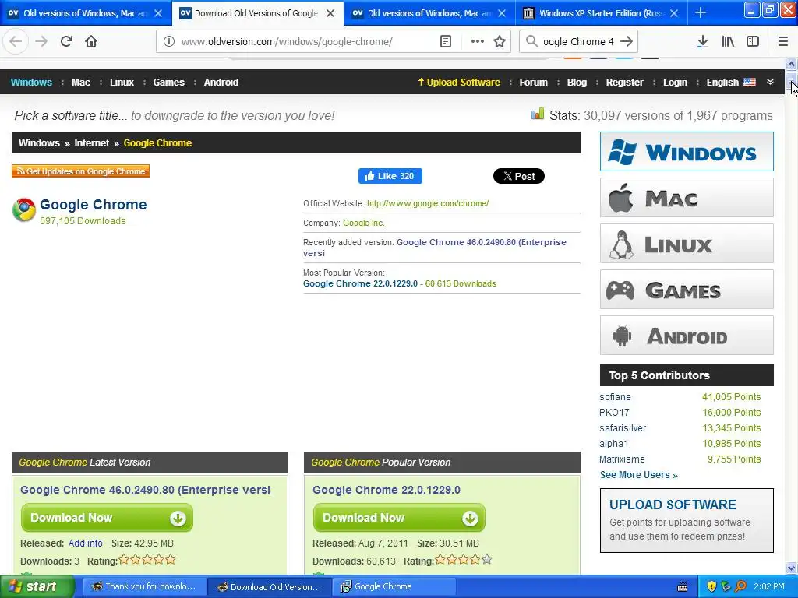This screenshot has width=798, height=598.
Task: Close the Download Old Versions of Google tab
Action: (330, 12)
